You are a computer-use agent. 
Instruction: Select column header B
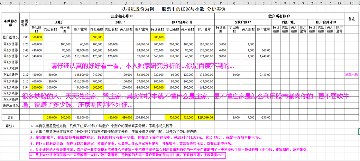click(11, 3)
